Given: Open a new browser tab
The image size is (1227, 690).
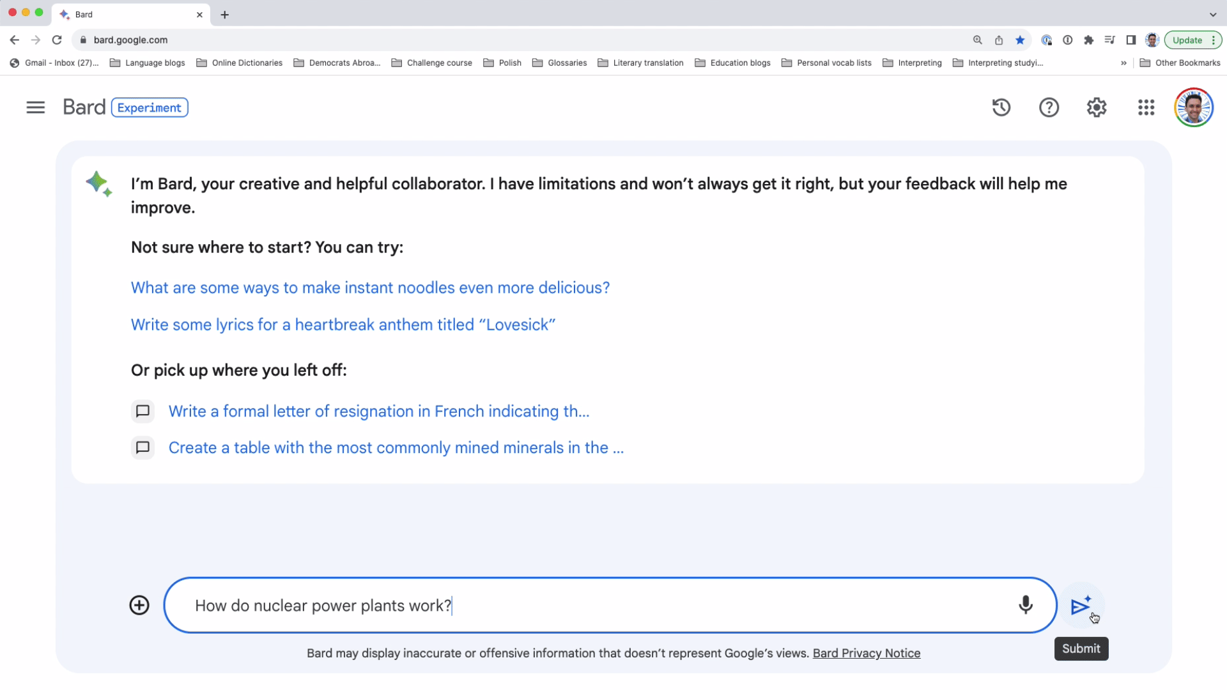Looking at the screenshot, I should (x=224, y=15).
